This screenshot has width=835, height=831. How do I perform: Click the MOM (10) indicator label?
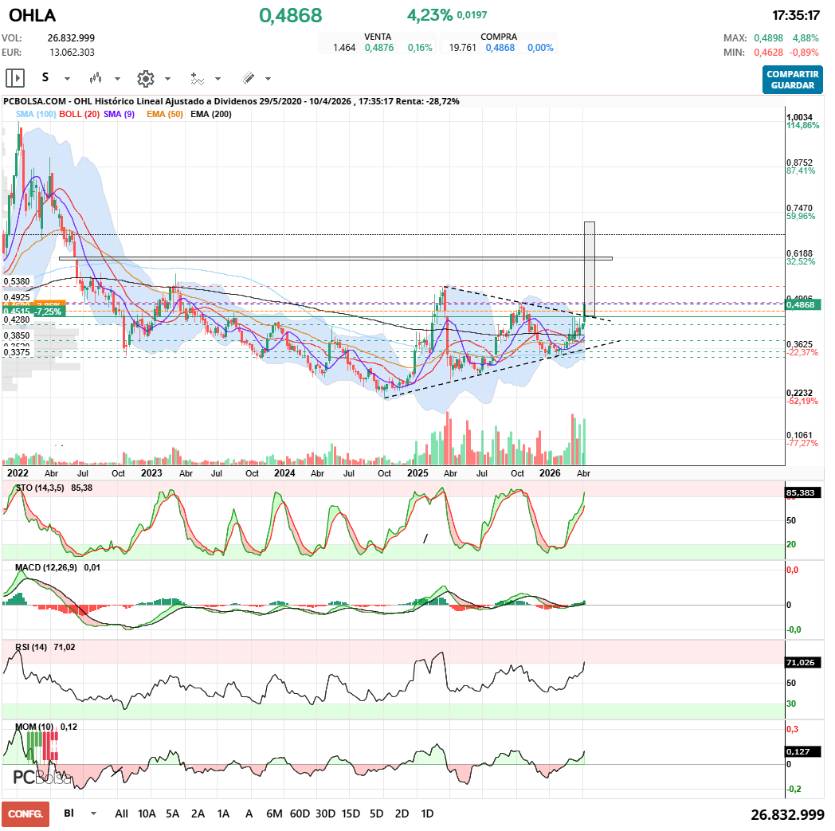click(x=34, y=727)
